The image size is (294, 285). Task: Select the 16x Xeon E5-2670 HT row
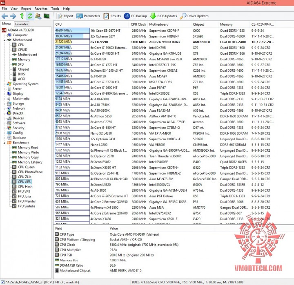pos(165,31)
